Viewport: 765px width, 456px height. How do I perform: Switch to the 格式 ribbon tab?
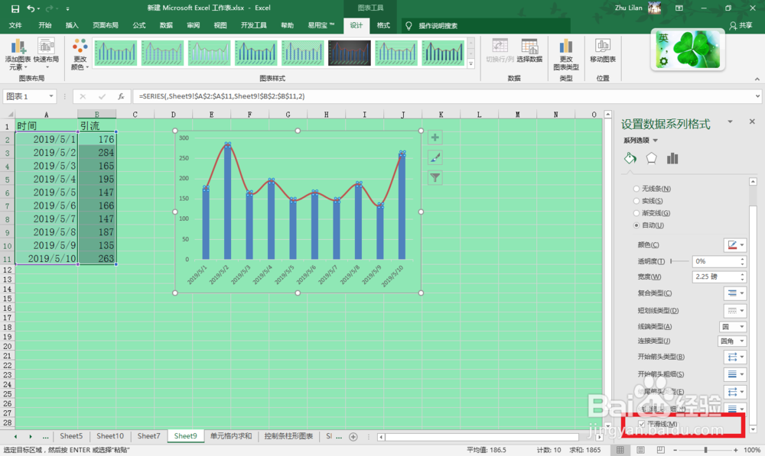pos(384,24)
